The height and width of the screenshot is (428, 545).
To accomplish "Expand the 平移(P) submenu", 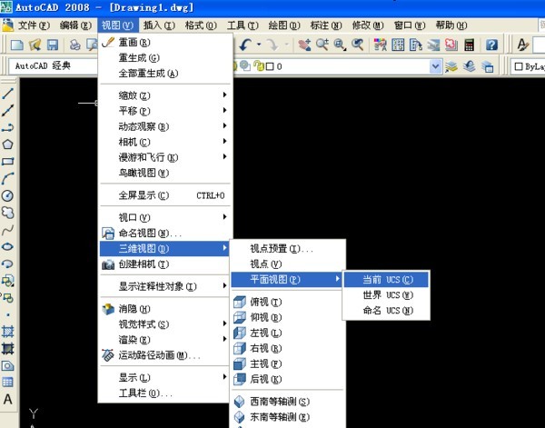I will coord(165,111).
